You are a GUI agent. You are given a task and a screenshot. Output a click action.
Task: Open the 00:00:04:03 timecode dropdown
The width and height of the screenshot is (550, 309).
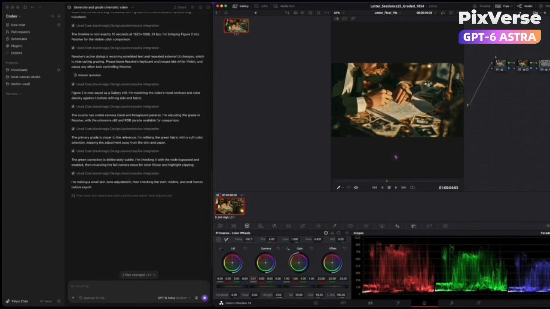[x=426, y=13]
